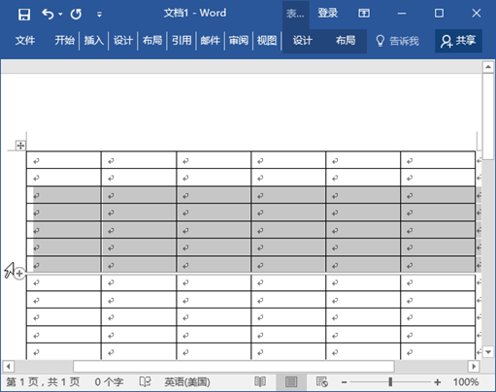Click the Undo arrow icon
Image resolution: width=496 pixels, height=392 pixels.
point(48,14)
